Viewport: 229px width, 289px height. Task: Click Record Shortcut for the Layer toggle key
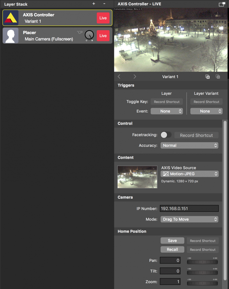point(167,102)
